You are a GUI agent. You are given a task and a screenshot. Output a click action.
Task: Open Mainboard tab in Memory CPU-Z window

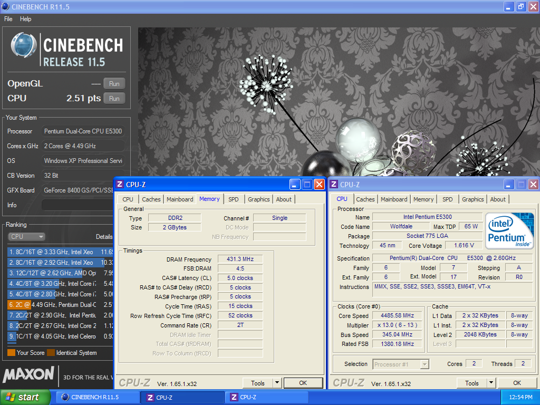pyautogui.click(x=180, y=199)
